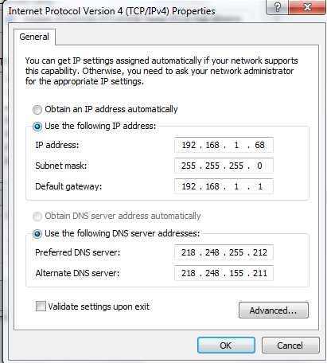Confirm with the OK button
This screenshot has height=363, width=327.
tap(226, 345)
